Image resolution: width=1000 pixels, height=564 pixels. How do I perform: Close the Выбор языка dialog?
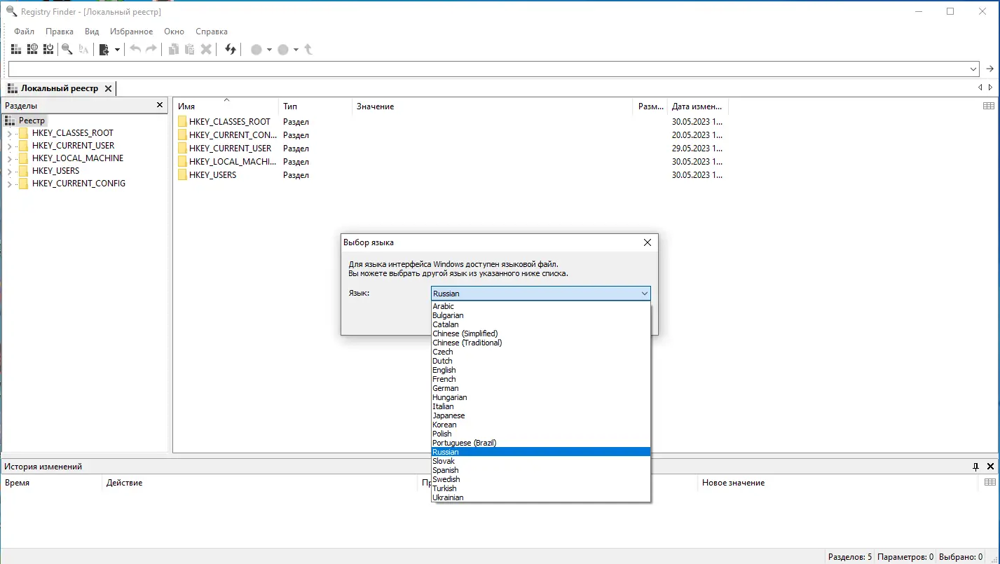(647, 242)
